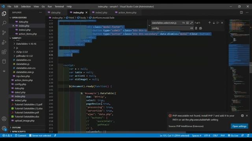The height and width of the screenshot is (141, 252).
Task: Collapse the replace field chevron
Action: [149, 25]
